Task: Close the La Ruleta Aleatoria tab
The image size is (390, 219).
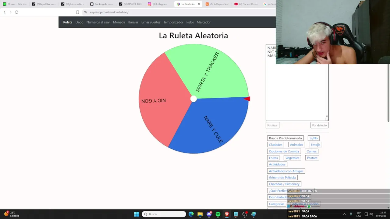Action: click(x=199, y=4)
